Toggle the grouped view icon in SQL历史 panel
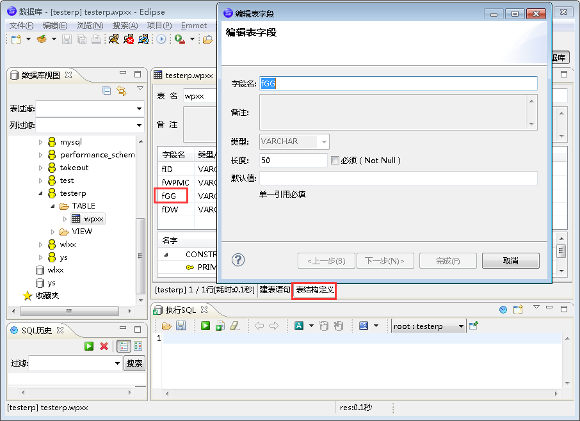 pos(138,346)
